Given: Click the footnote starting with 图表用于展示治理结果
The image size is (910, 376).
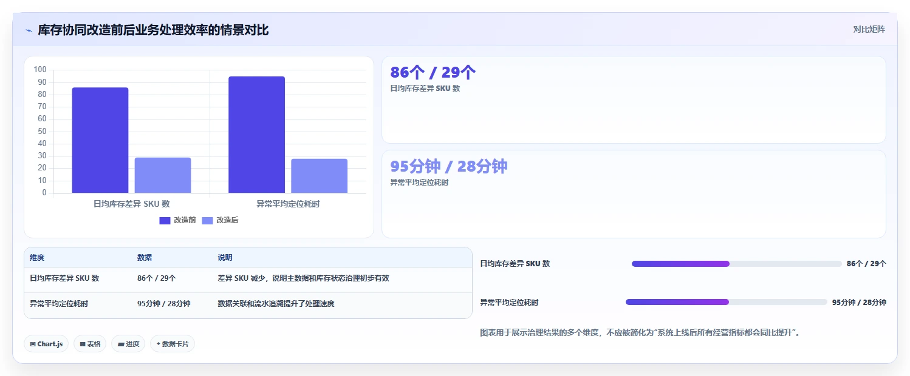Looking at the screenshot, I should 640,333.
